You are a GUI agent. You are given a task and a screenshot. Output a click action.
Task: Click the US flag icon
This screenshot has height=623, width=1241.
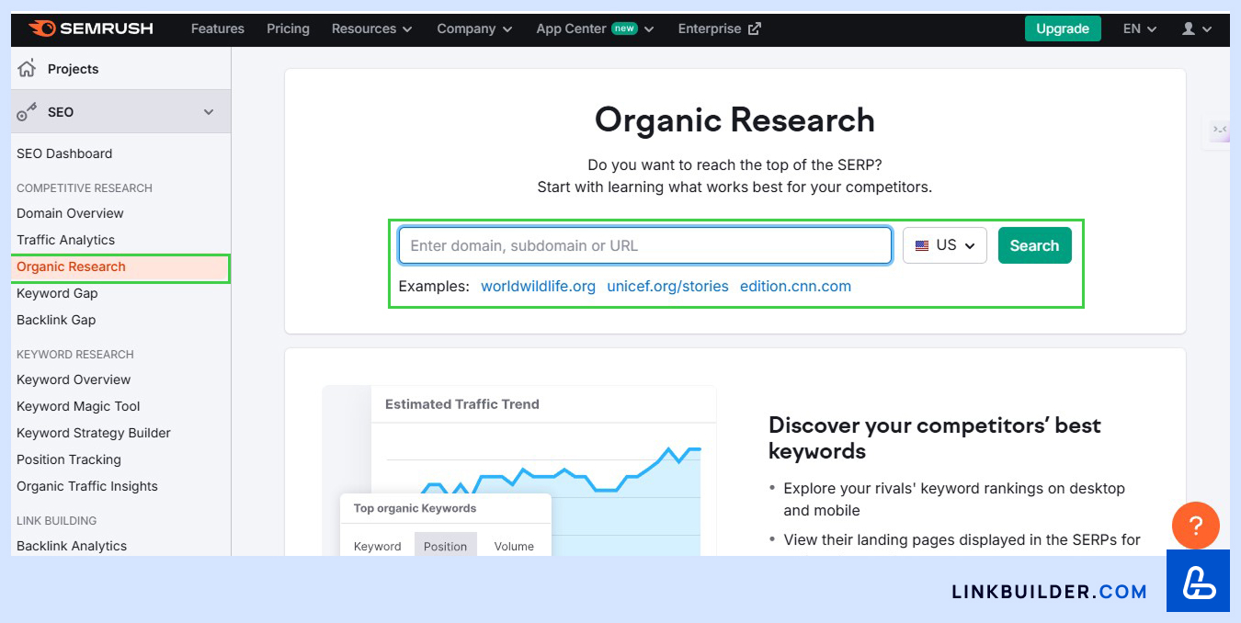[x=922, y=245]
